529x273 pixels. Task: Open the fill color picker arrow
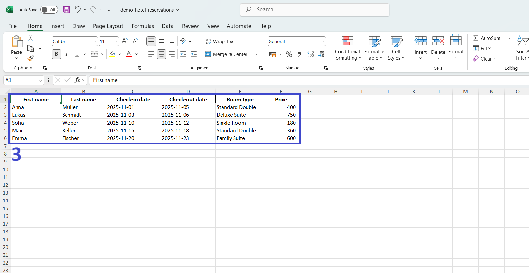pos(120,54)
